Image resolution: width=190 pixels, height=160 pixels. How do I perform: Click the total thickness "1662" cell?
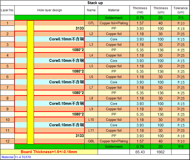161,152
